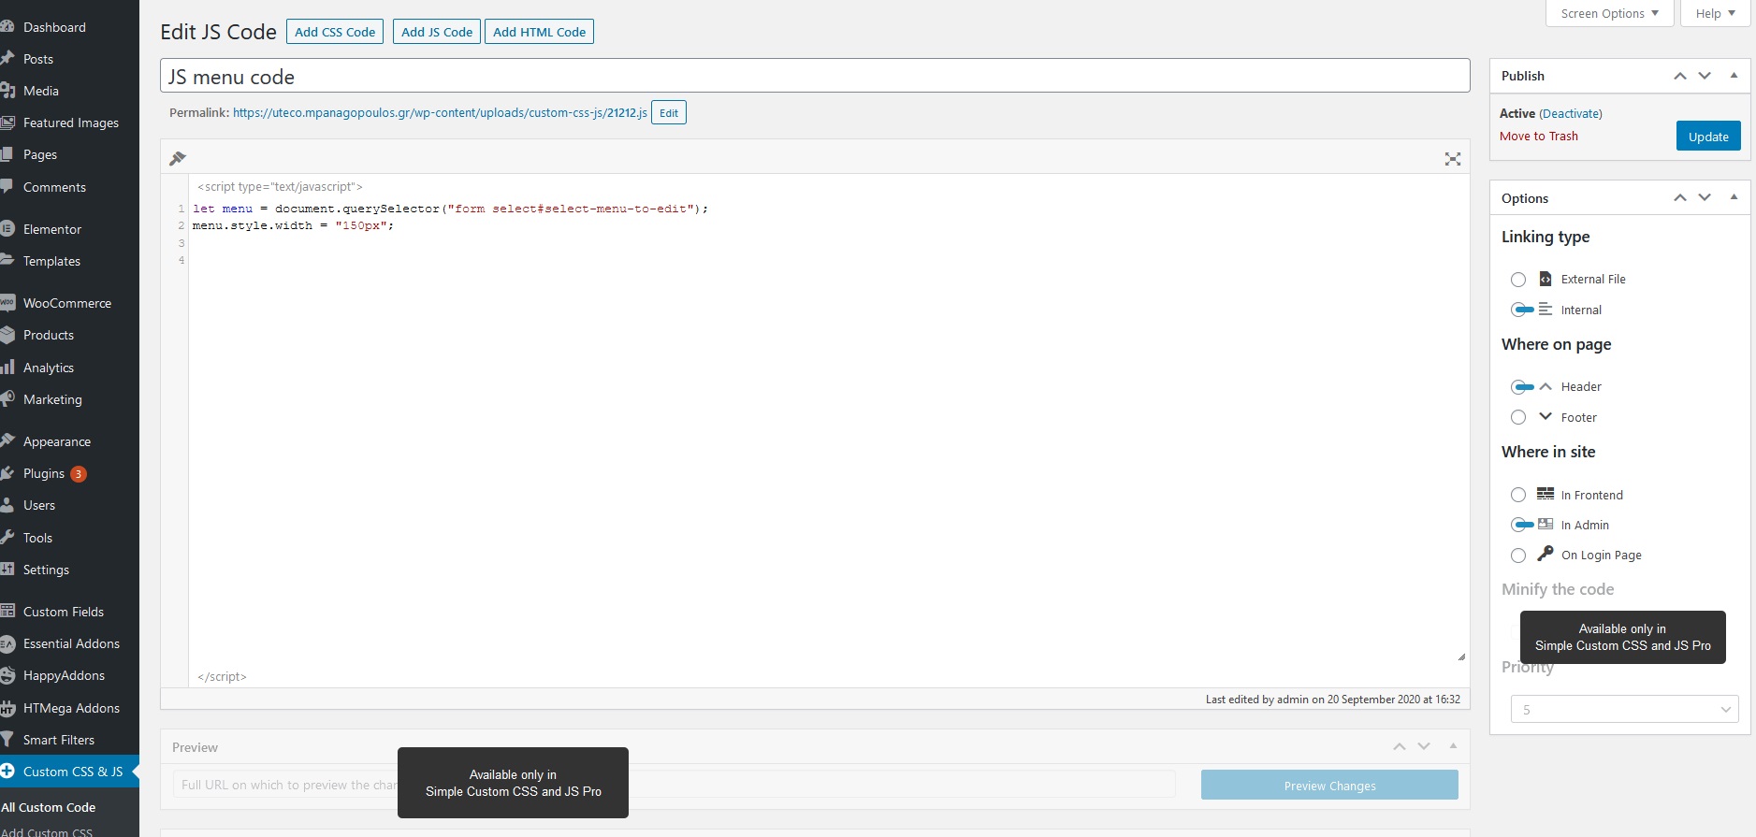Toggle fullscreen code editor icon

click(1453, 159)
